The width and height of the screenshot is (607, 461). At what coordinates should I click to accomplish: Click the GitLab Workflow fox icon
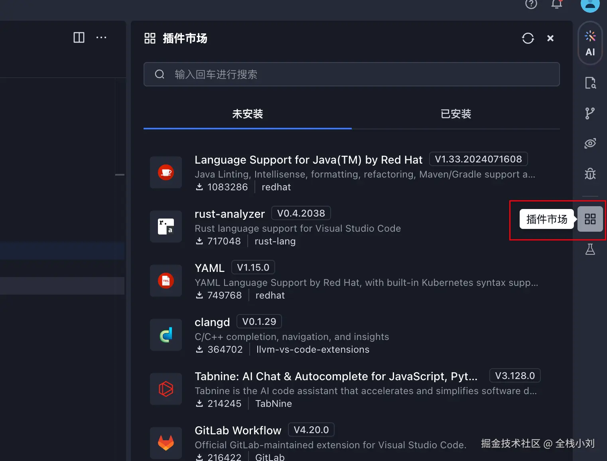(x=166, y=443)
